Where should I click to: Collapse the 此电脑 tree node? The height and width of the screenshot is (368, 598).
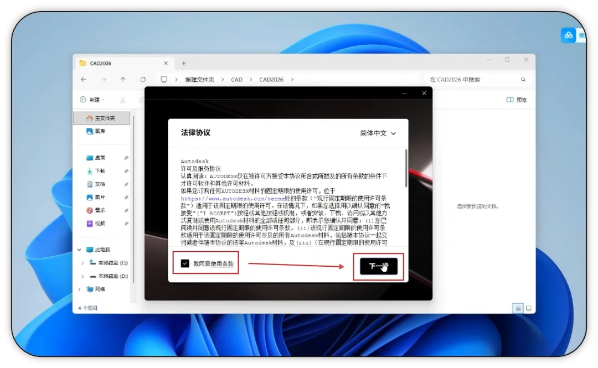[x=79, y=250]
